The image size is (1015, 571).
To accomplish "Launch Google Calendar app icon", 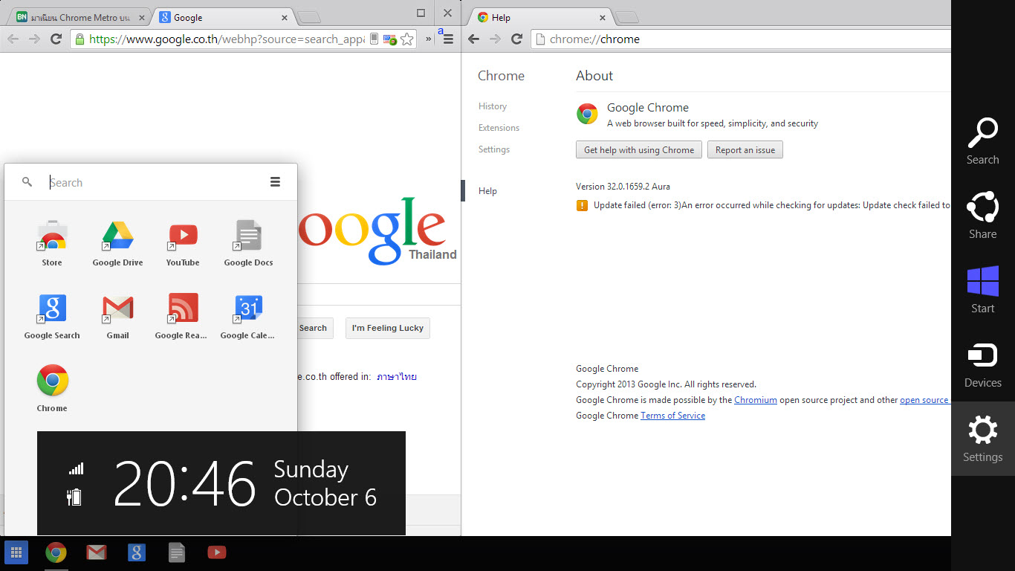I will click(248, 316).
